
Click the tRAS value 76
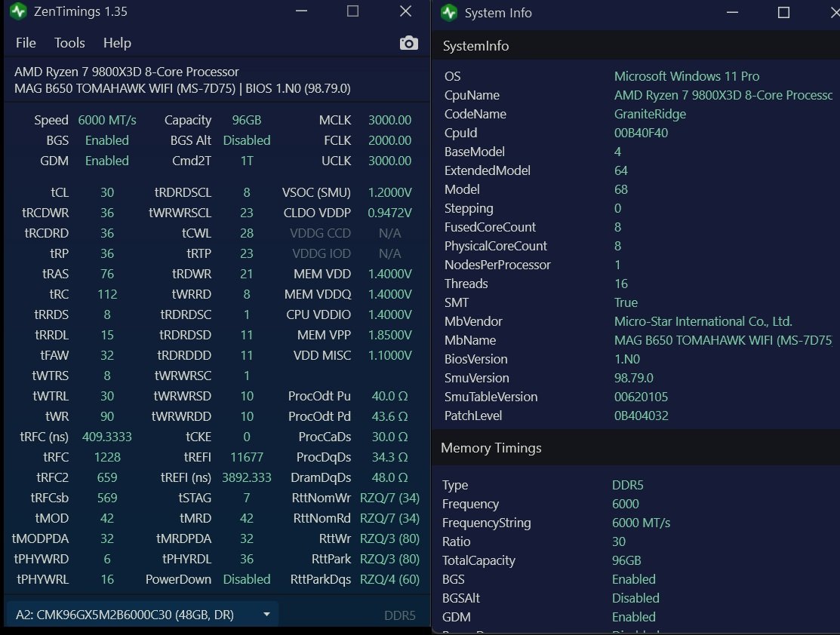107,274
